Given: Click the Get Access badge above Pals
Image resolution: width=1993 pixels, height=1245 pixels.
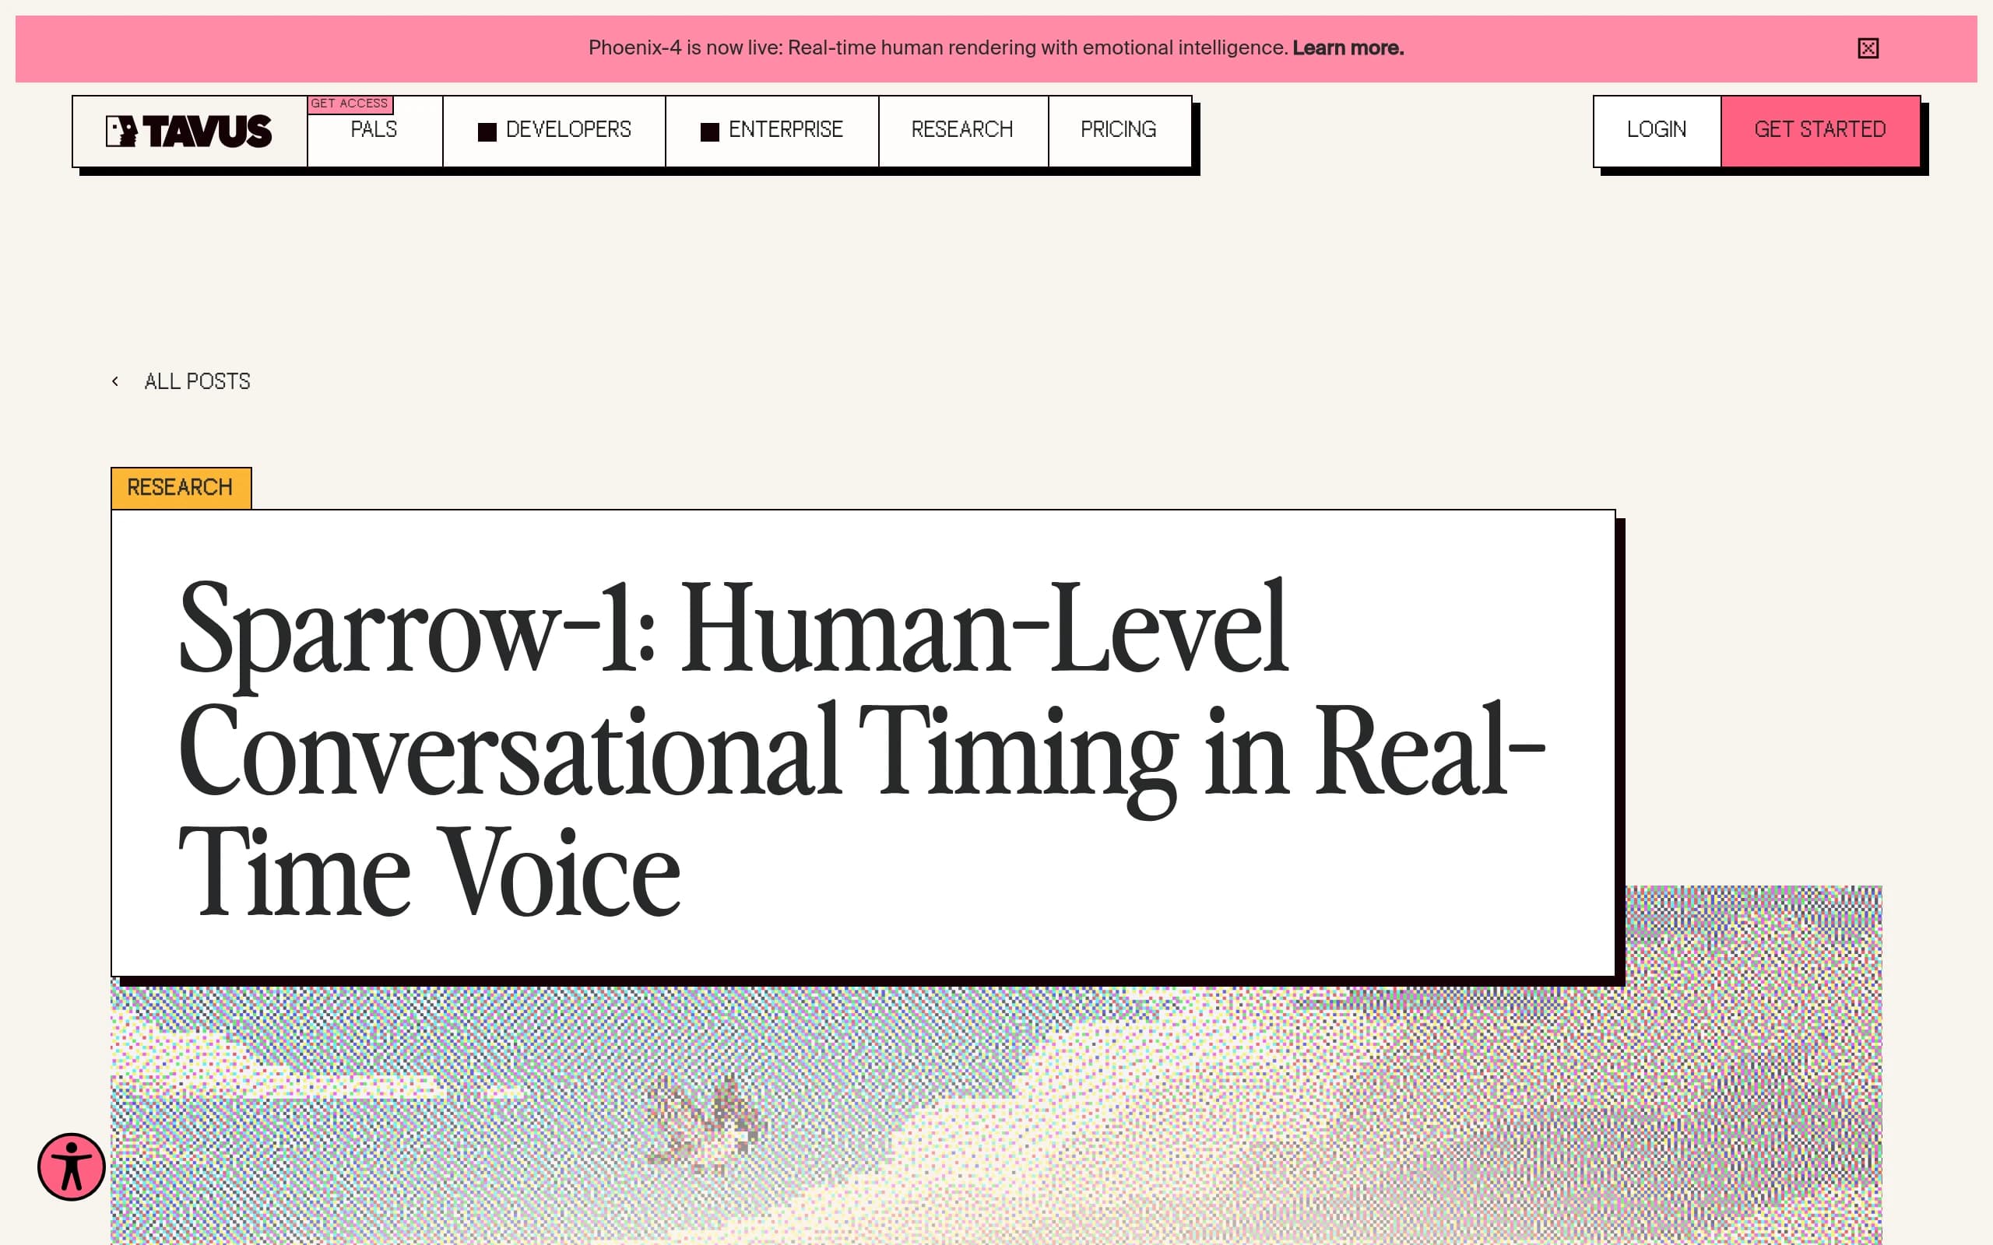Looking at the screenshot, I should coord(350,103).
